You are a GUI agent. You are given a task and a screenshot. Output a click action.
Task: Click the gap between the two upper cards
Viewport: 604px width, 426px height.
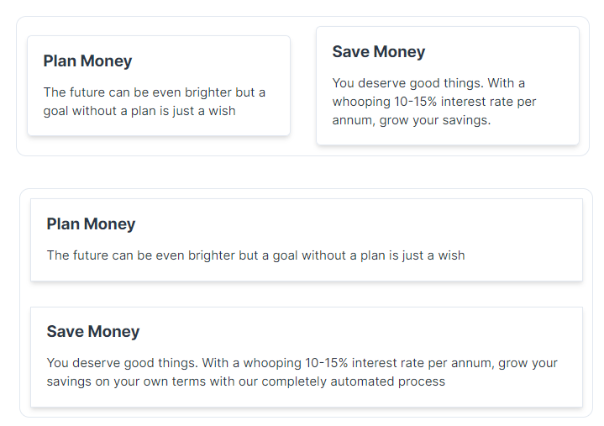click(303, 87)
